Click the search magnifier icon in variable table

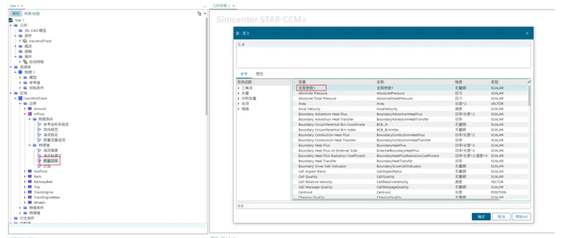click(x=529, y=82)
